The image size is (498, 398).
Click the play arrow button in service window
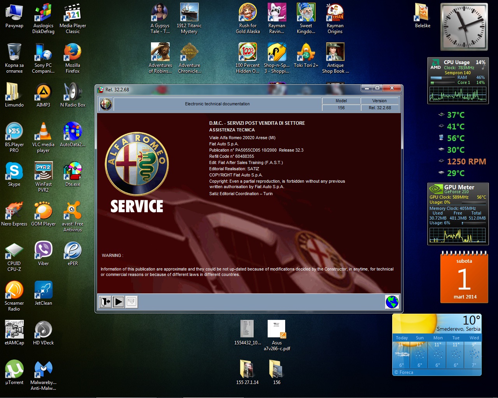coord(119,302)
